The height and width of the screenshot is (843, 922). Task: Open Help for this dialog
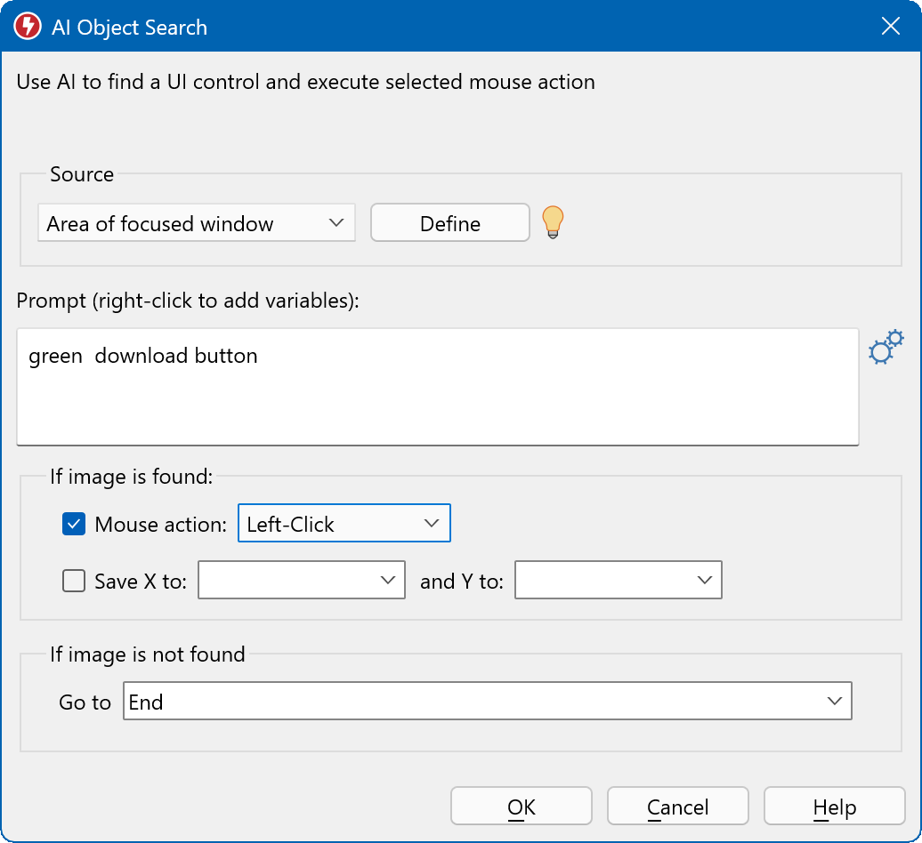834,807
